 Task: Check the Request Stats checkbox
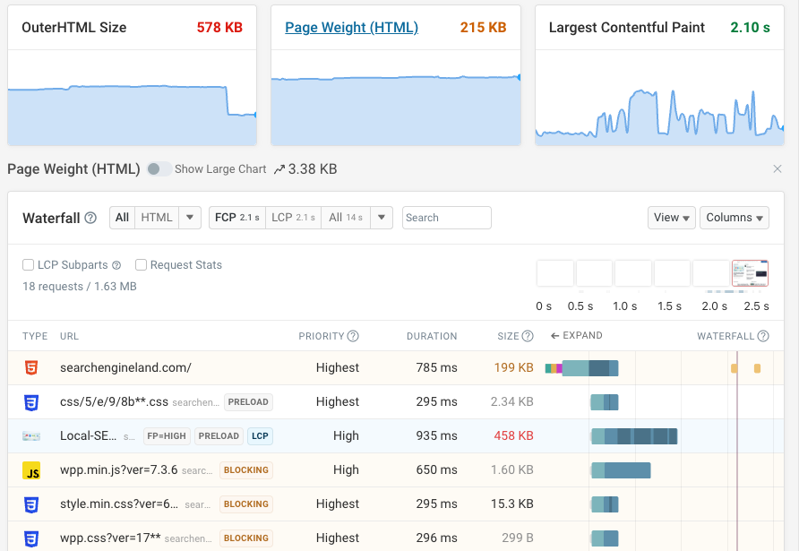[x=141, y=264]
